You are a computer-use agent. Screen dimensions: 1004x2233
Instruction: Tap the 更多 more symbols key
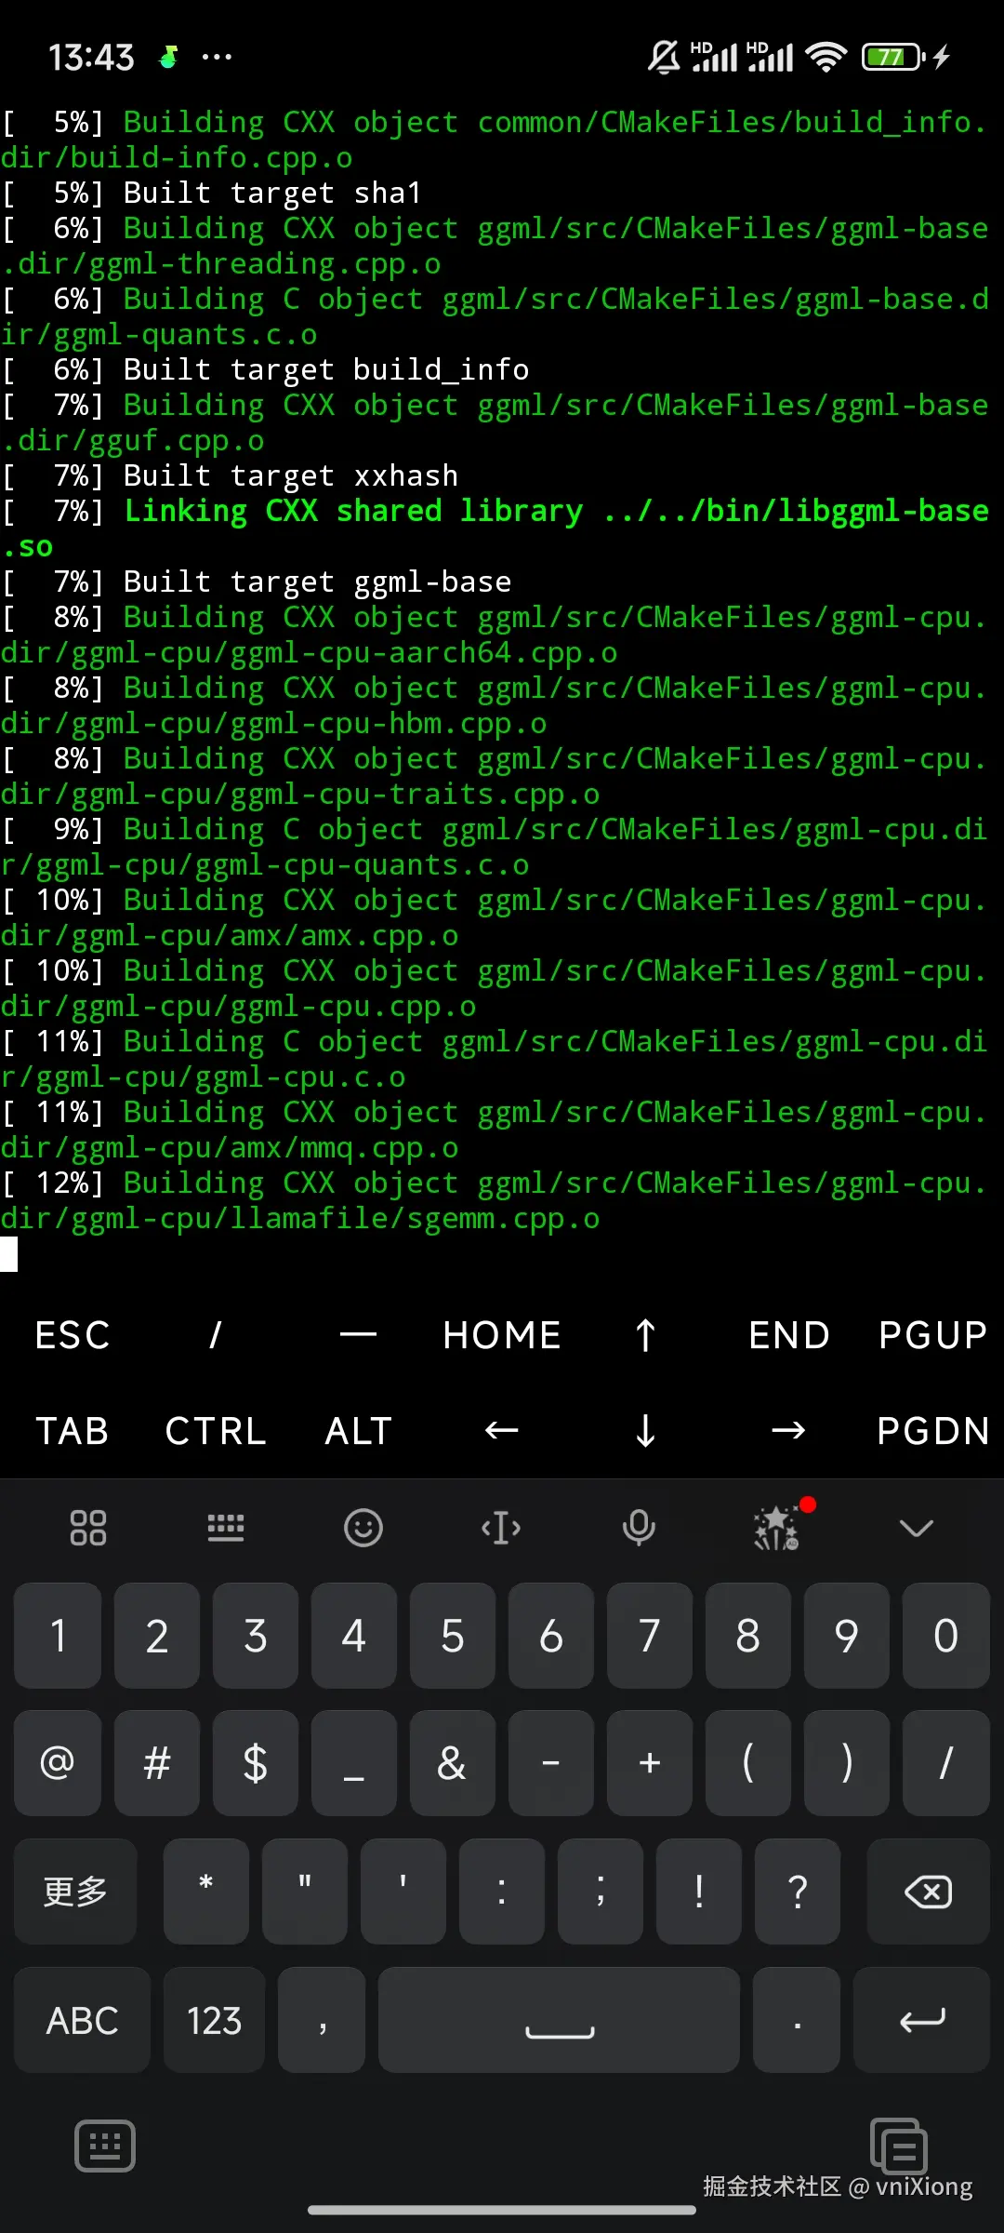tap(75, 1892)
